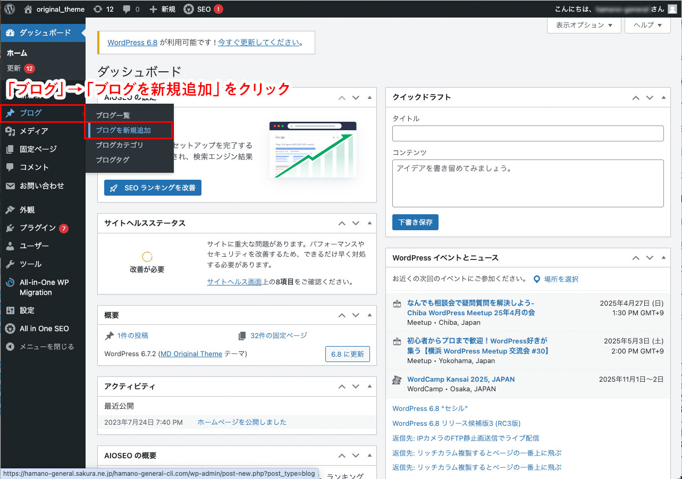This screenshot has height=479, width=682.
Task: Click 下書き保存 button
Action: 415,222
